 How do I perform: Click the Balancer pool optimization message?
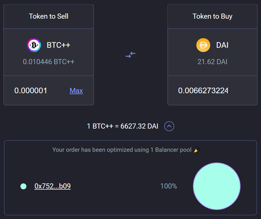(122, 150)
